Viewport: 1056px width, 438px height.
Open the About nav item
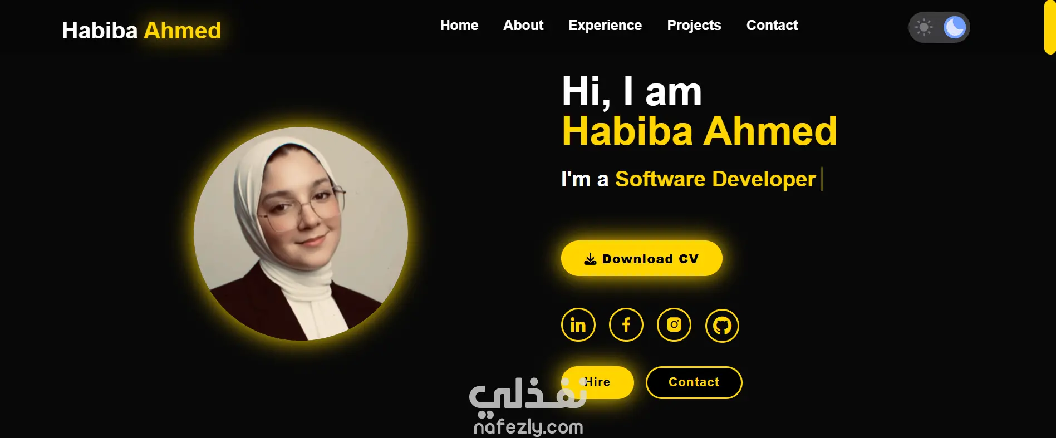tap(523, 26)
